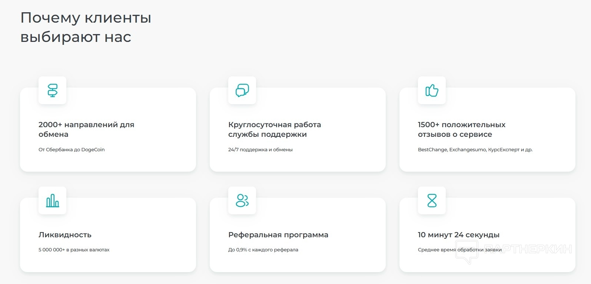Click the text "Среднее время обработки заявки"
591x284 pixels.
[x=460, y=250]
